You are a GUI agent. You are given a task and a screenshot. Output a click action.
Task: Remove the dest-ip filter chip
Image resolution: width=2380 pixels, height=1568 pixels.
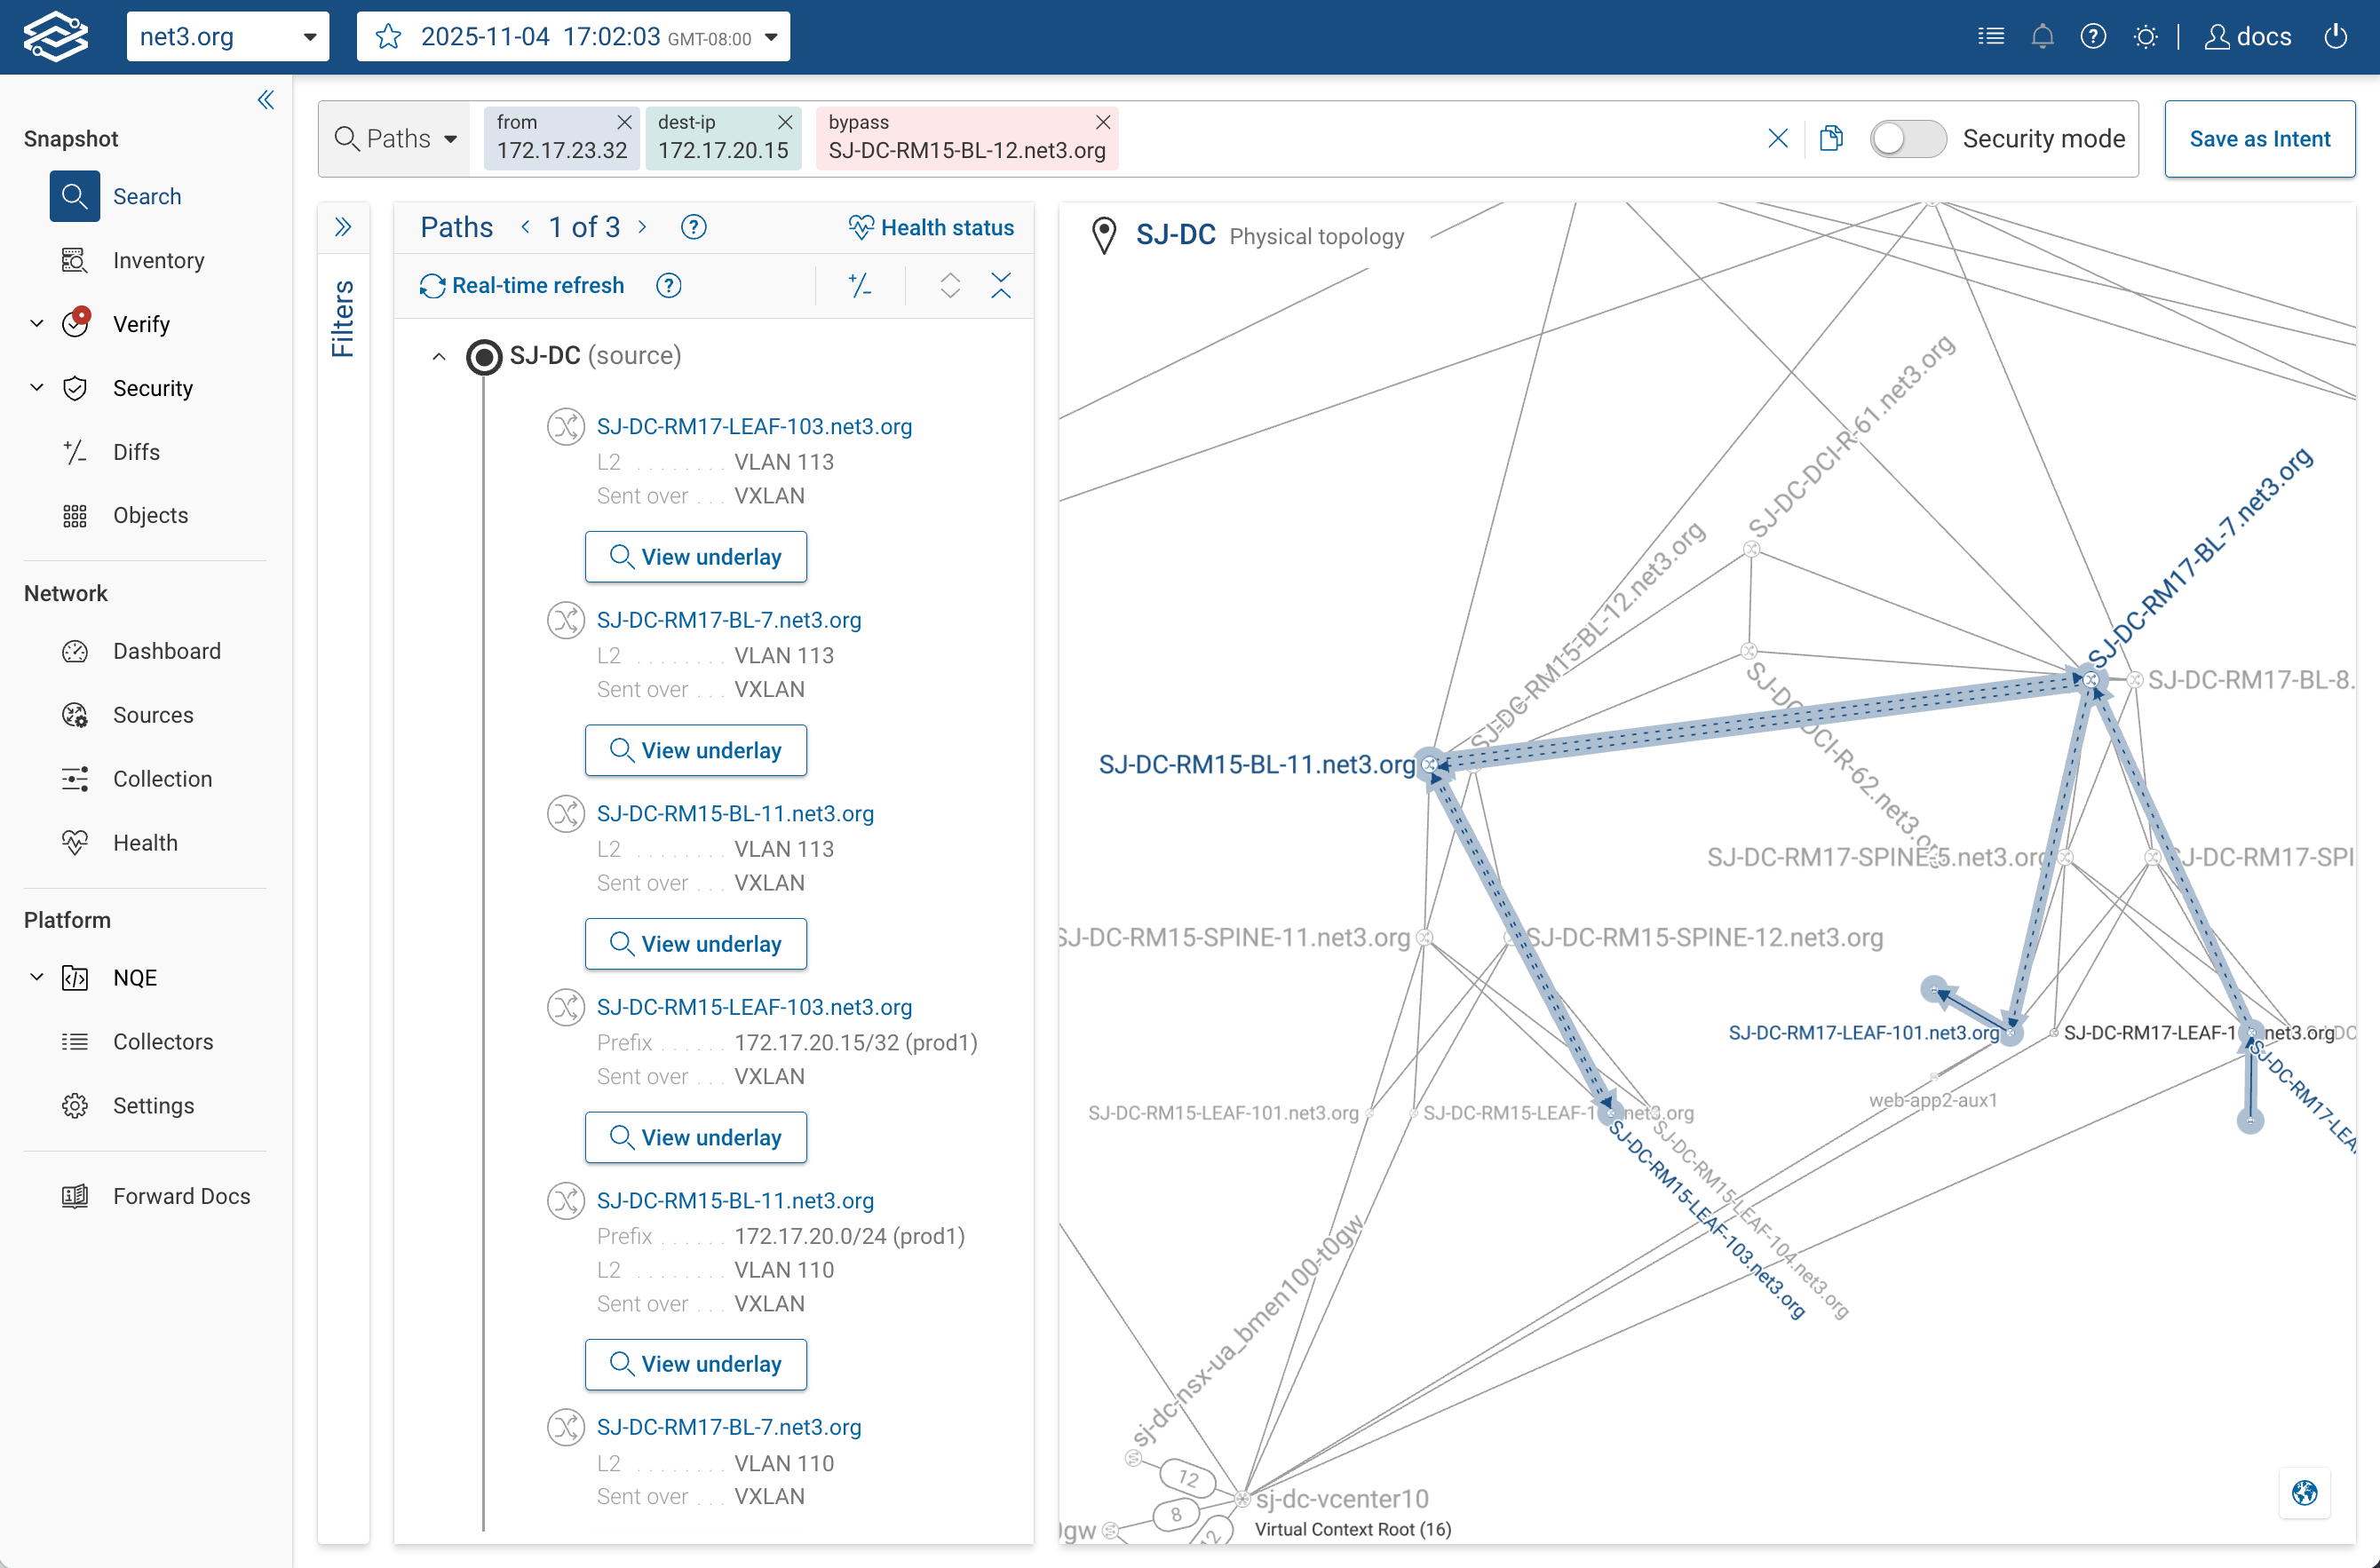785,122
